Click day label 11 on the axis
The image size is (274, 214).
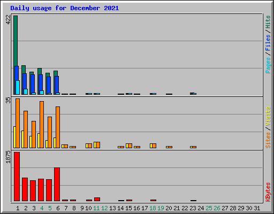(x=96, y=208)
